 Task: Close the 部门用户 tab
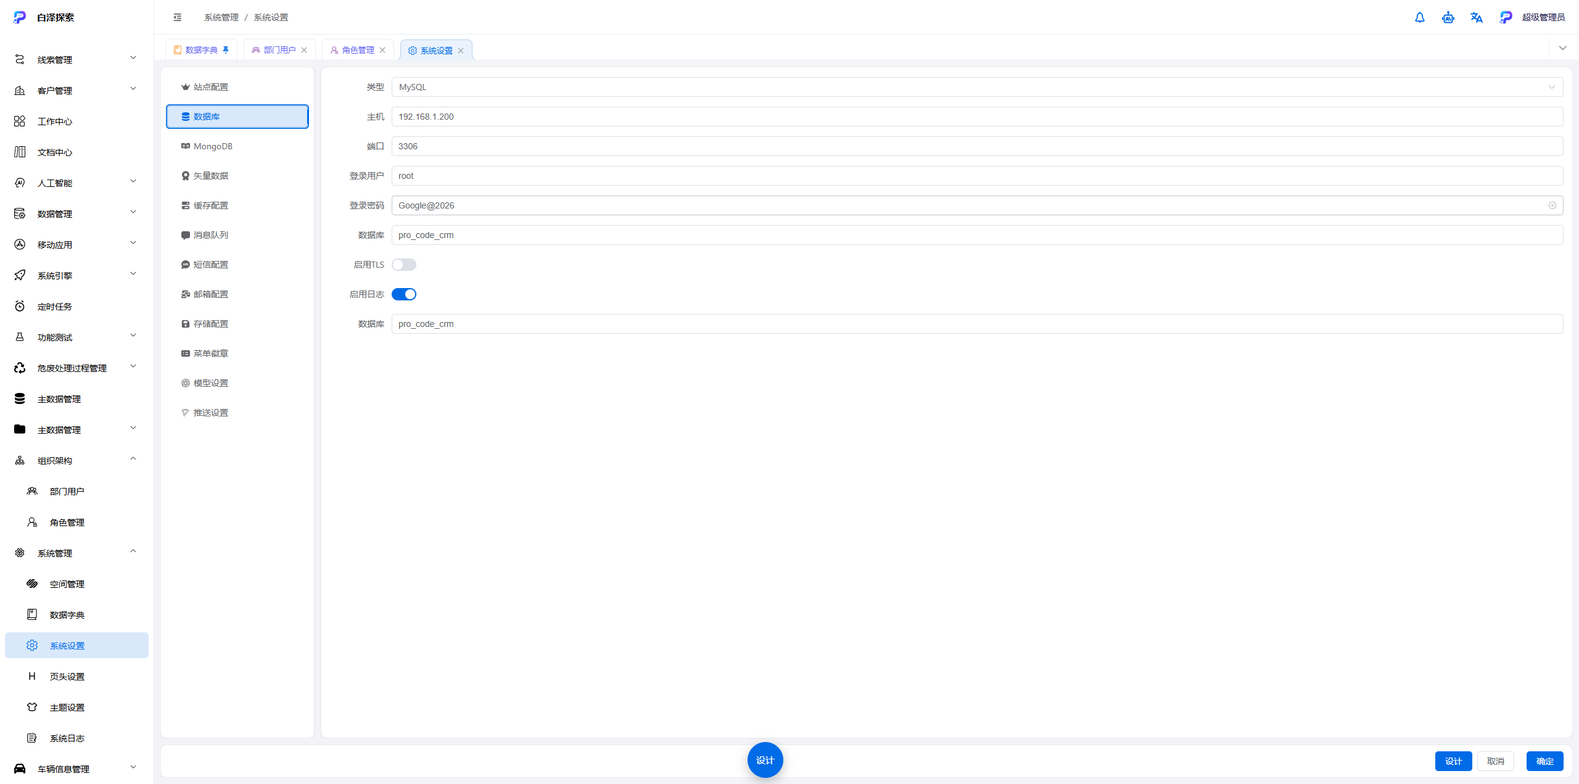click(304, 50)
